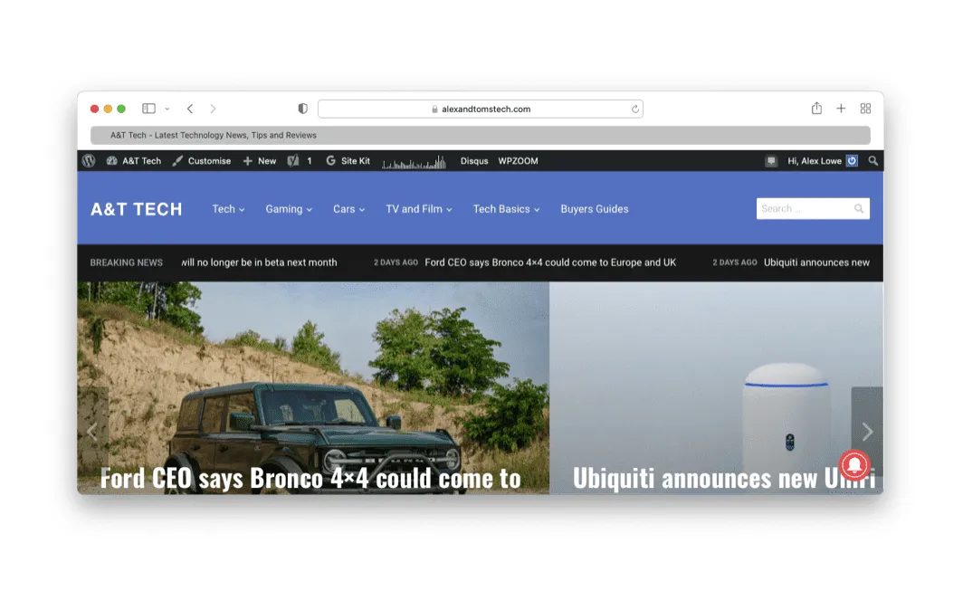Open Buyers Guides link
The width and height of the screenshot is (963, 610).
pyautogui.click(x=595, y=209)
